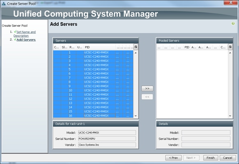Select server row 10 UCSC-C240-M4SX
Image resolution: width=239 pixels, height=164 pixels.
coord(93,90)
